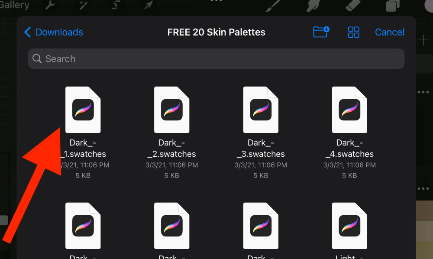The width and height of the screenshot is (433, 259).
Task: Open Dark_-_1.swatches file
Action: pyautogui.click(x=83, y=110)
